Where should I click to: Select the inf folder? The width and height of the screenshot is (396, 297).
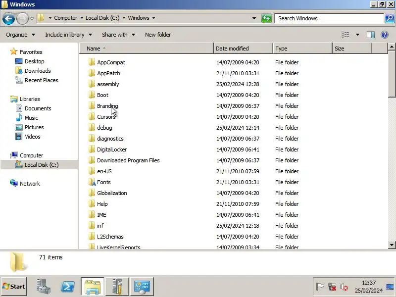click(x=100, y=226)
